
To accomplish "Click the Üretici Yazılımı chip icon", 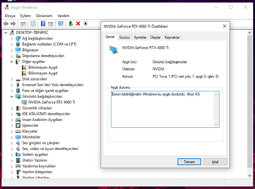I will click(18, 160).
